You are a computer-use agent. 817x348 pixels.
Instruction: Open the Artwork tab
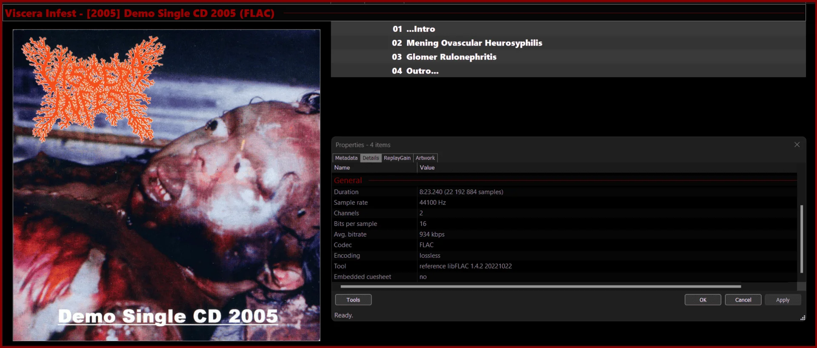425,158
